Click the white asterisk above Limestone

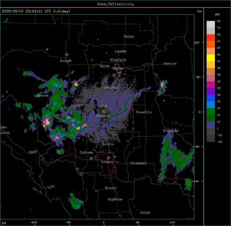[41, 93]
